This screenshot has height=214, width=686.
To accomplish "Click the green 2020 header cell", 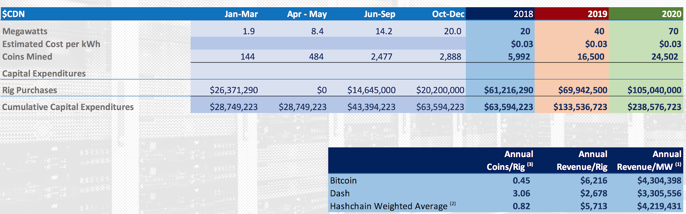I will [x=646, y=14].
